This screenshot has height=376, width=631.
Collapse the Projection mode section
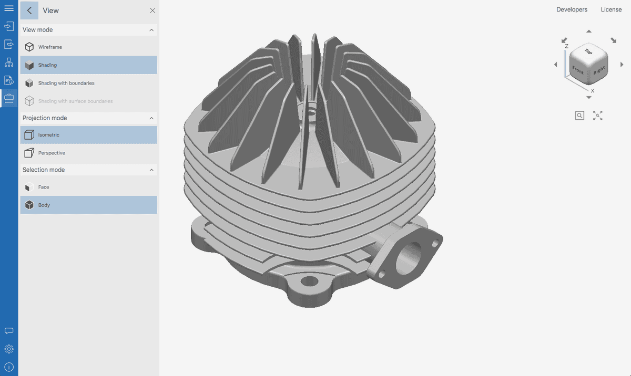(151, 118)
